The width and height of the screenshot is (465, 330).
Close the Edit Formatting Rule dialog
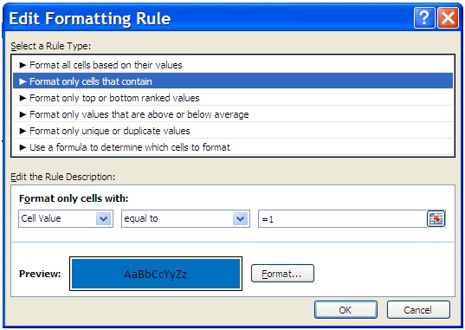448,18
